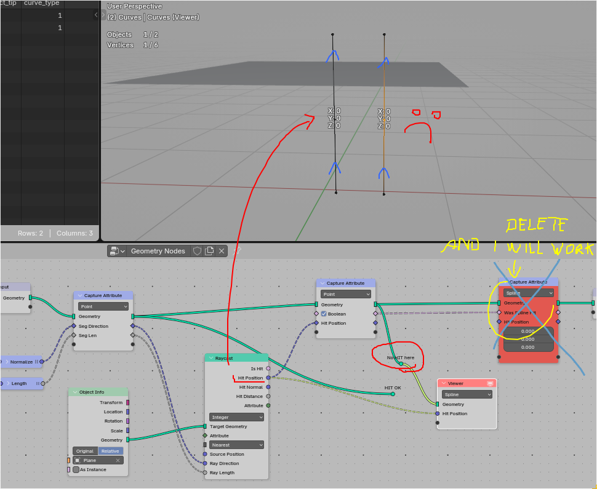Click the Object Info Scale output socket
This screenshot has height=489, width=597.
(x=127, y=431)
